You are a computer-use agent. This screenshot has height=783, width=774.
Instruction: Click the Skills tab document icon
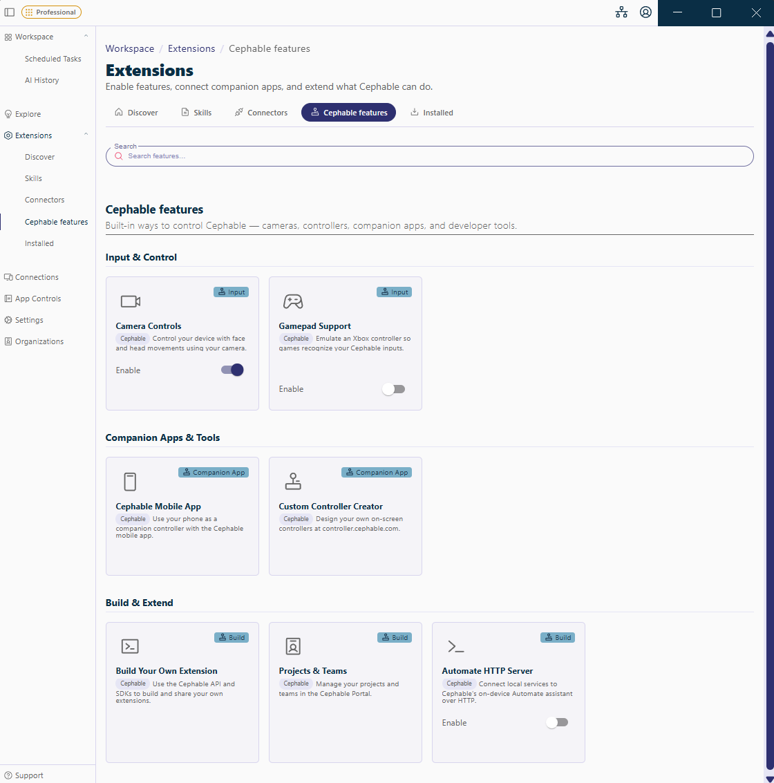click(185, 112)
